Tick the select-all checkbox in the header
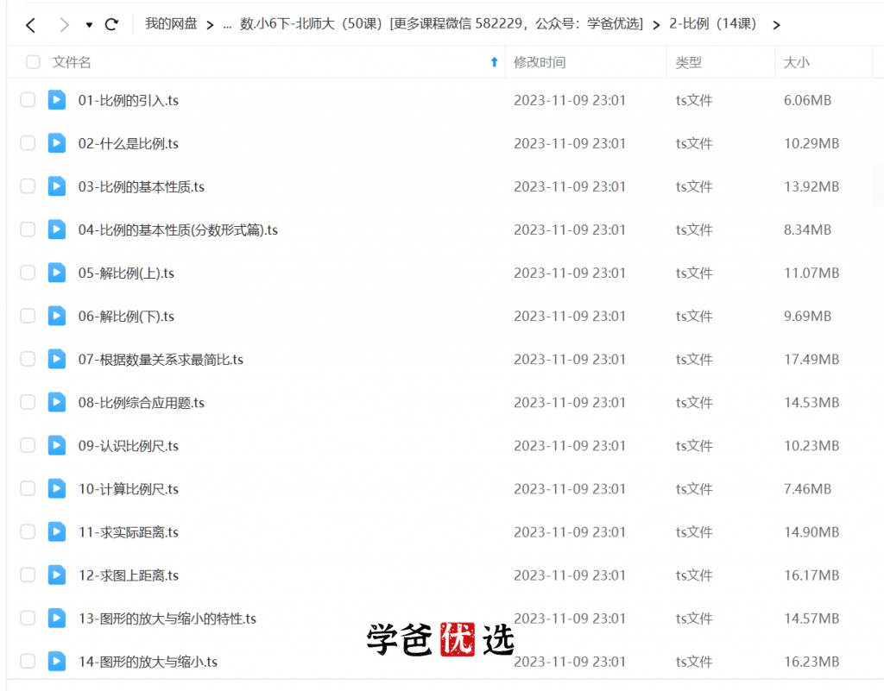The width and height of the screenshot is (884, 691). coord(34,62)
